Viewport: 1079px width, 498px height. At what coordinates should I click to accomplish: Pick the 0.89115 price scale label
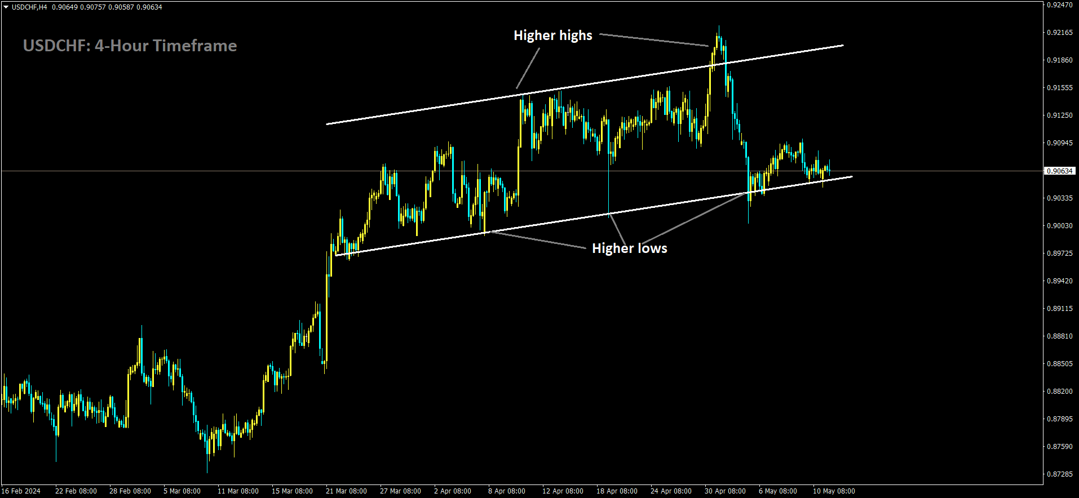[1059, 309]
